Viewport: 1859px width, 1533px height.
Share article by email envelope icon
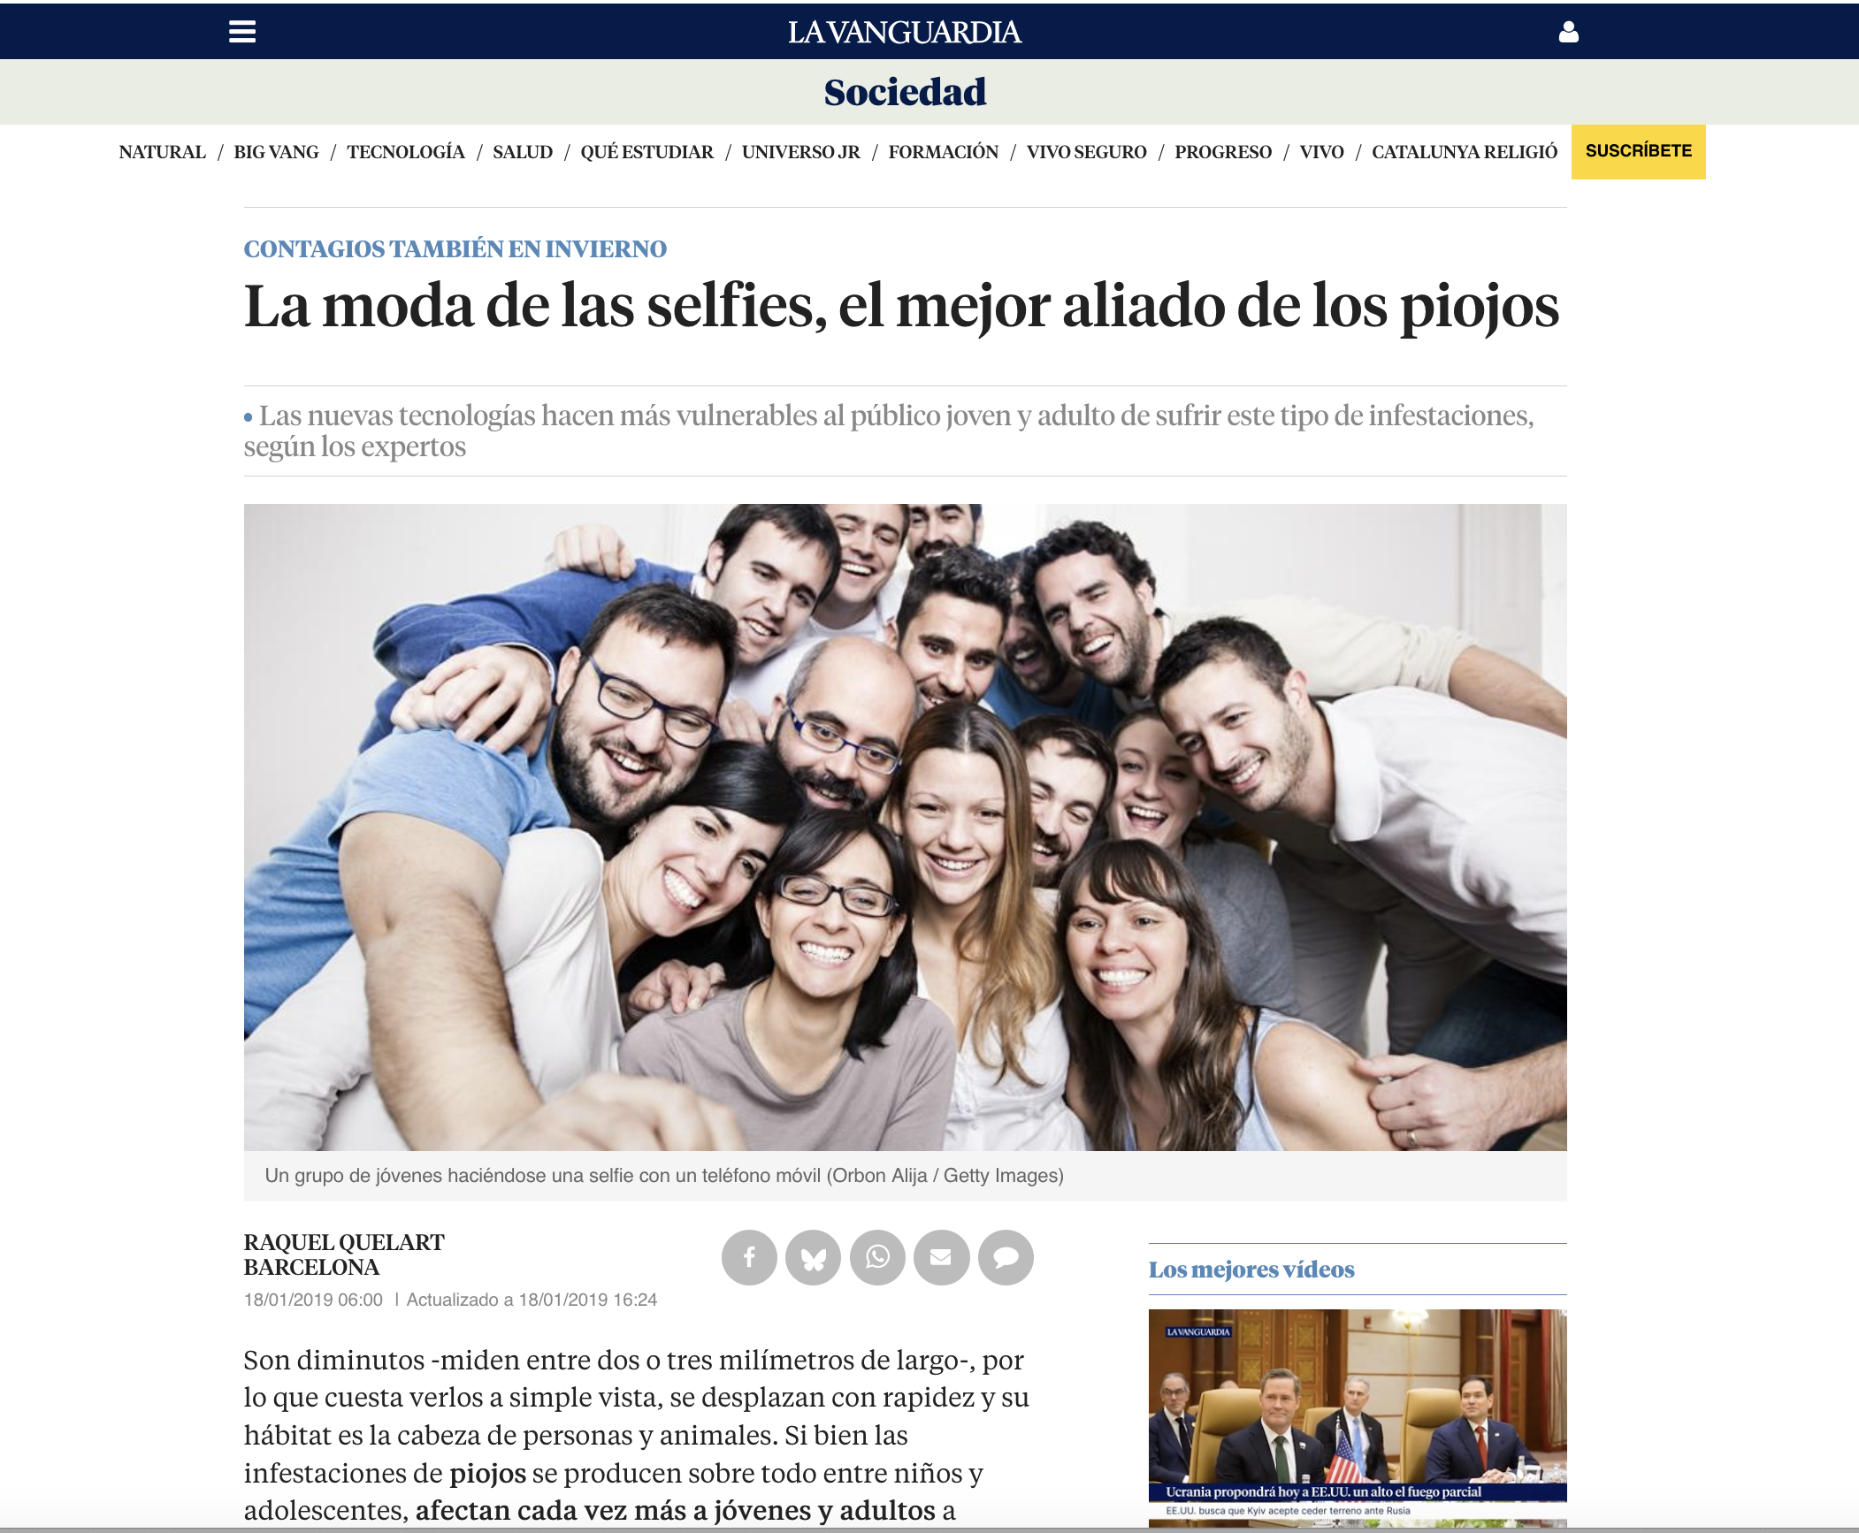[x=941, y=1257]
